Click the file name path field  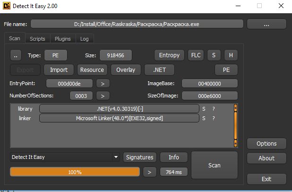tap(137, 24)
